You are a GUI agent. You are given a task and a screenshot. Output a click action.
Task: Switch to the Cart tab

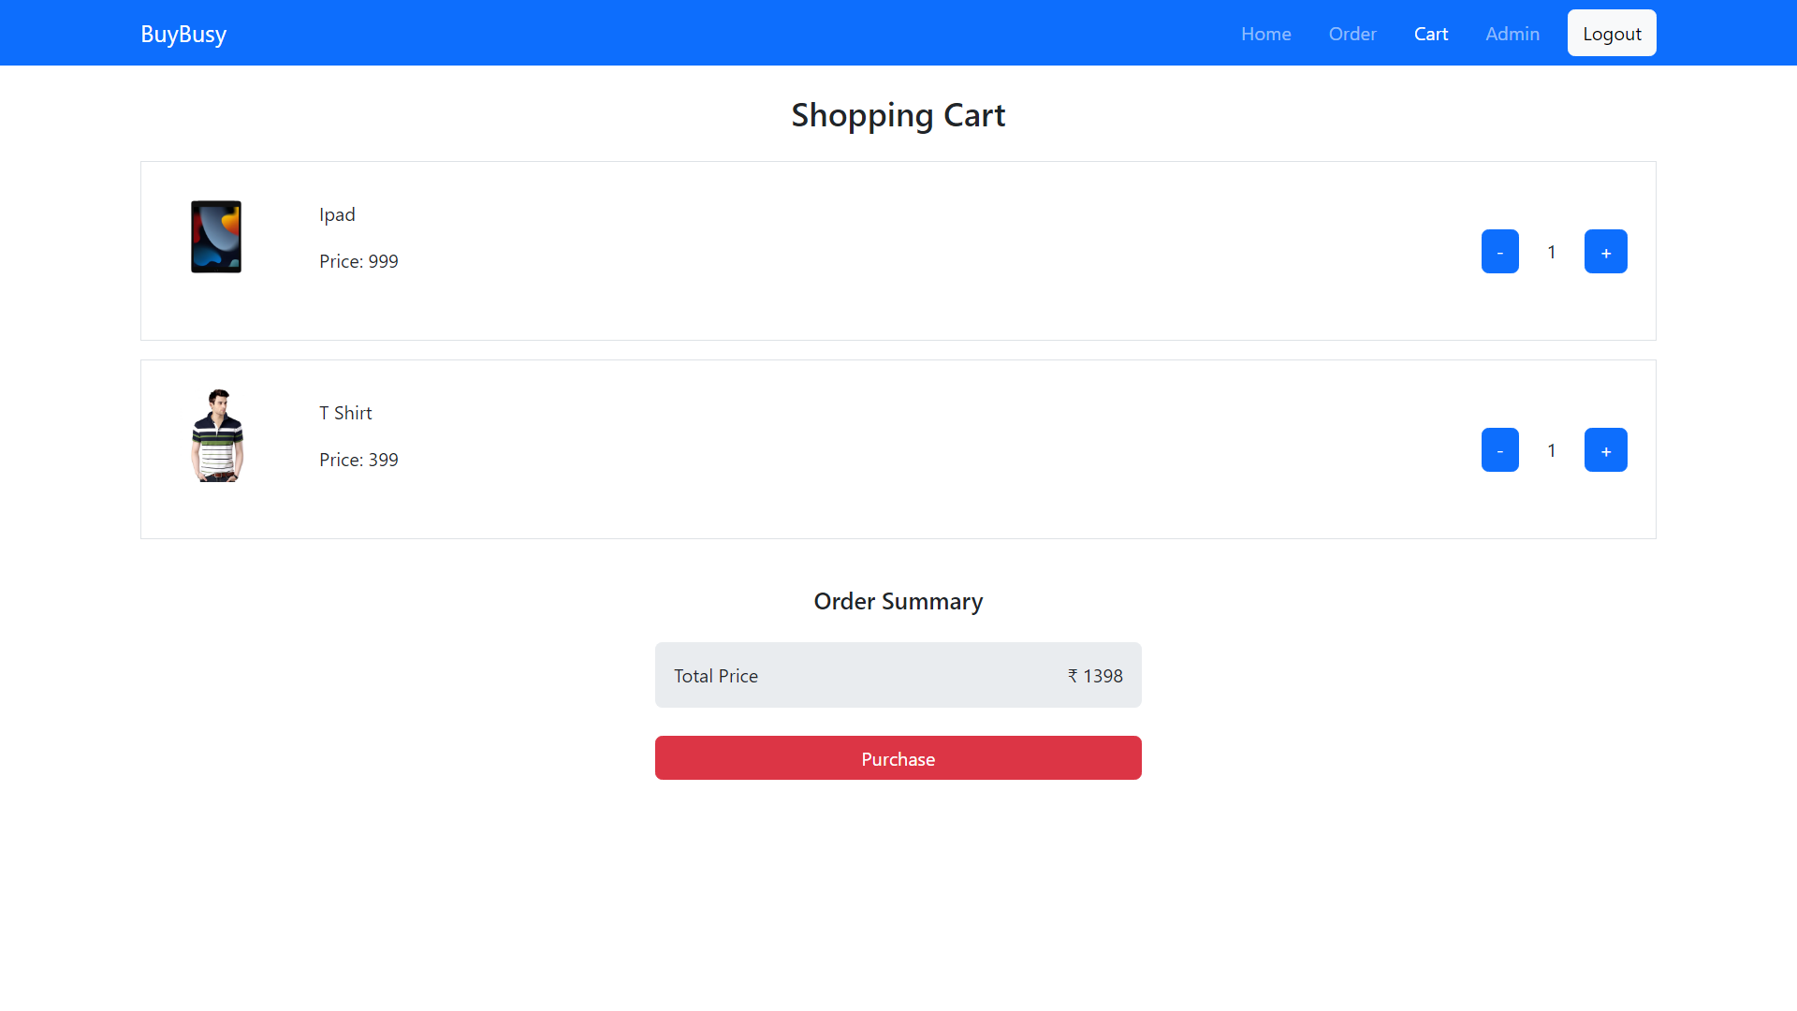1430,34
